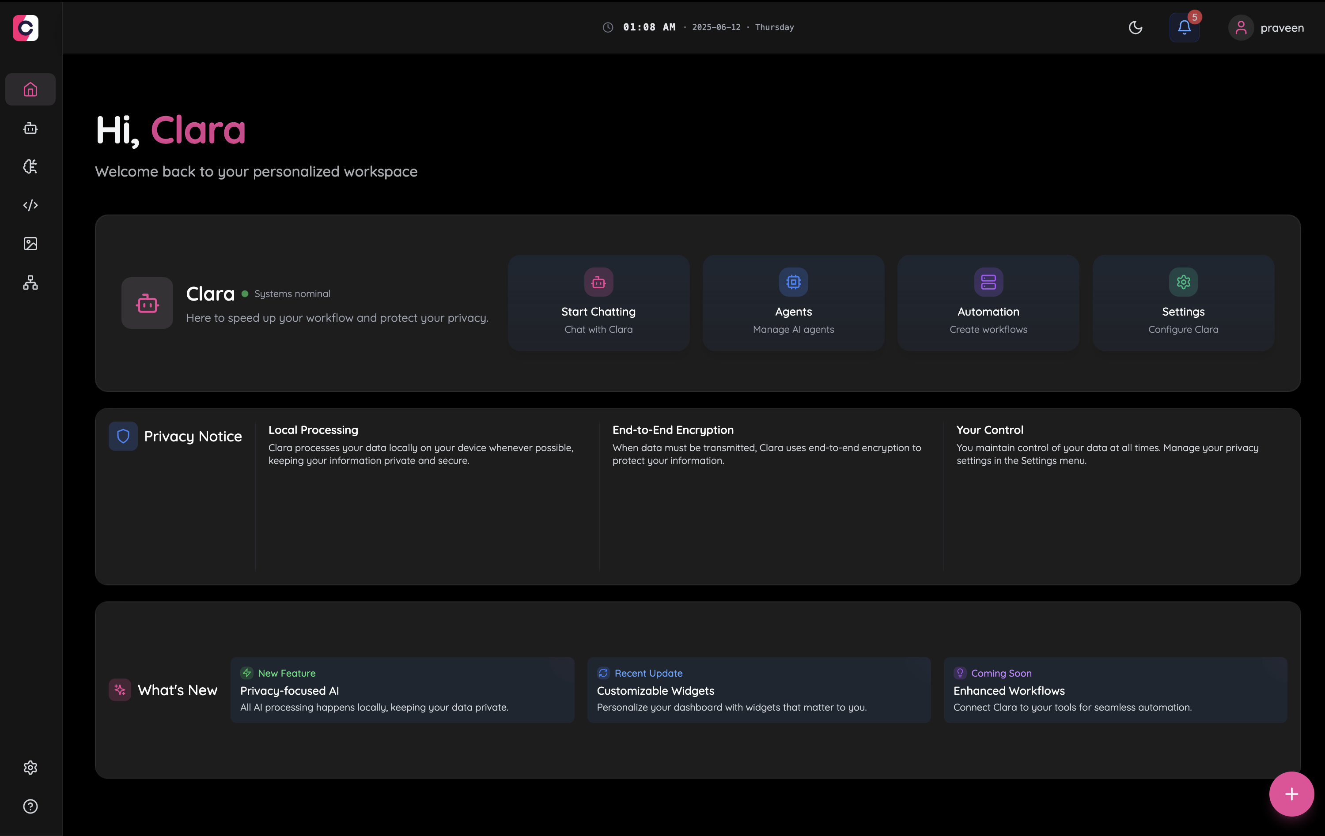The height and width of the screenshot is (836, 1325).
Task: Open the Settings Configure Clara card
Action: coord(1183,302)
